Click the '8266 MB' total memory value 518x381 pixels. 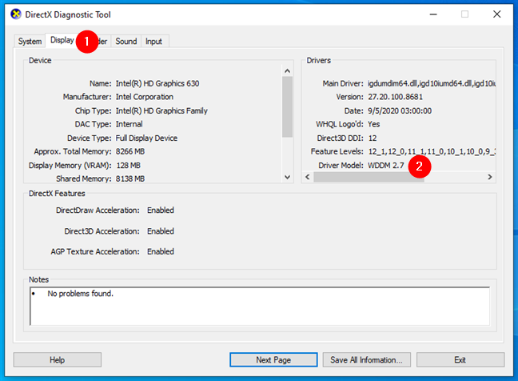(x=130, y=151)
